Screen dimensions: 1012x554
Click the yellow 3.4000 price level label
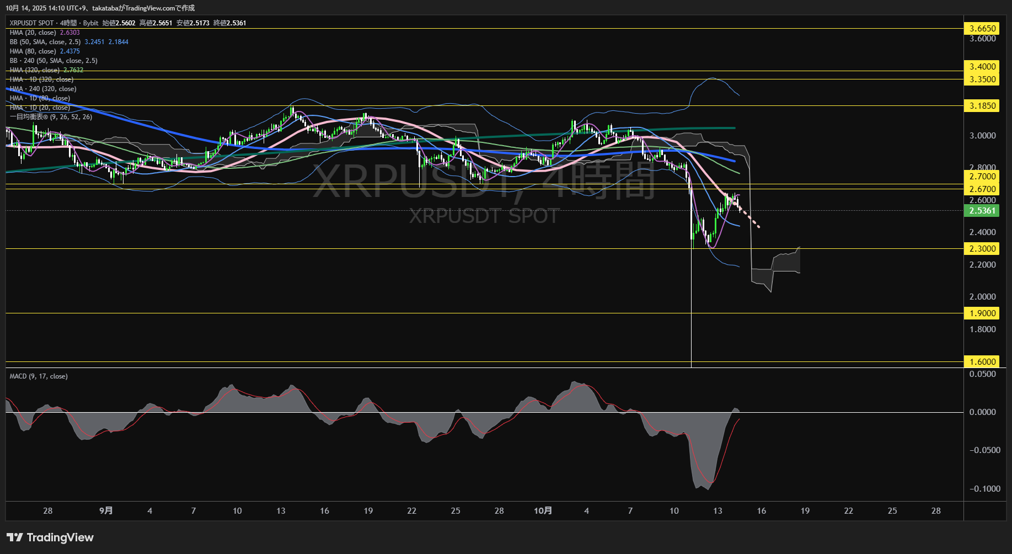coord(982,67)
